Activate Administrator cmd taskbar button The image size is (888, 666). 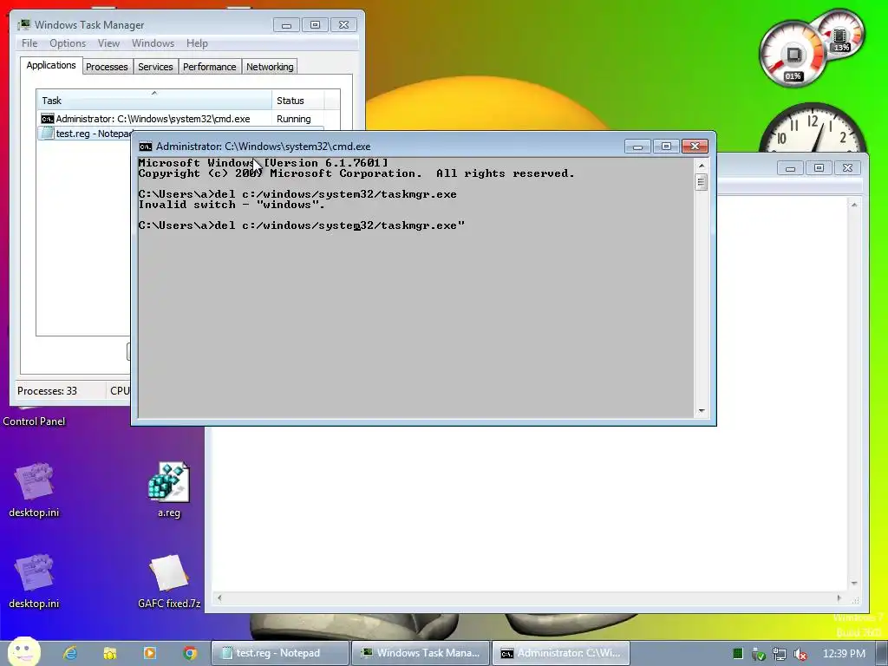(560, 653)
